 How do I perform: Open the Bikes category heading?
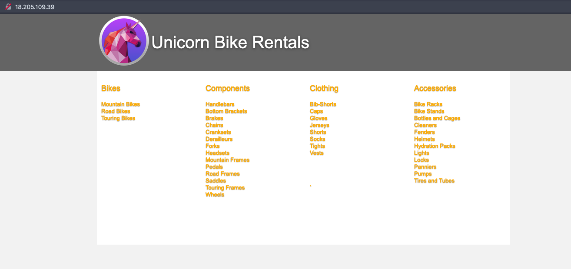111,88
